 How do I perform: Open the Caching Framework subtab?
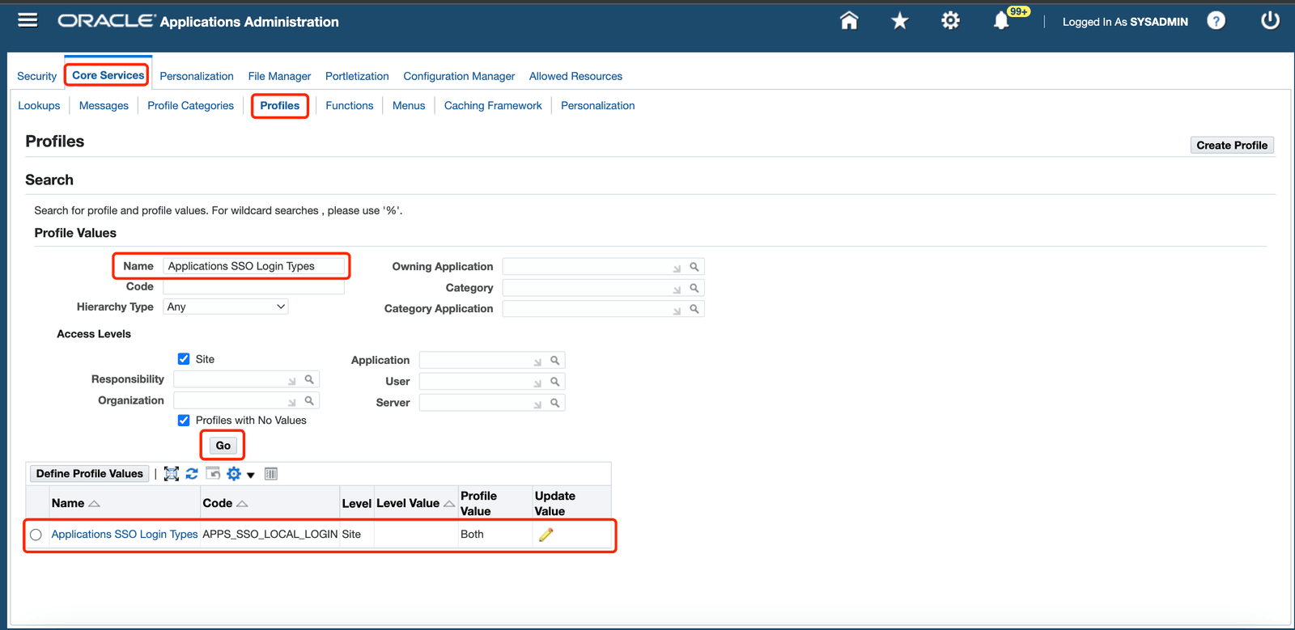(493, 106)
